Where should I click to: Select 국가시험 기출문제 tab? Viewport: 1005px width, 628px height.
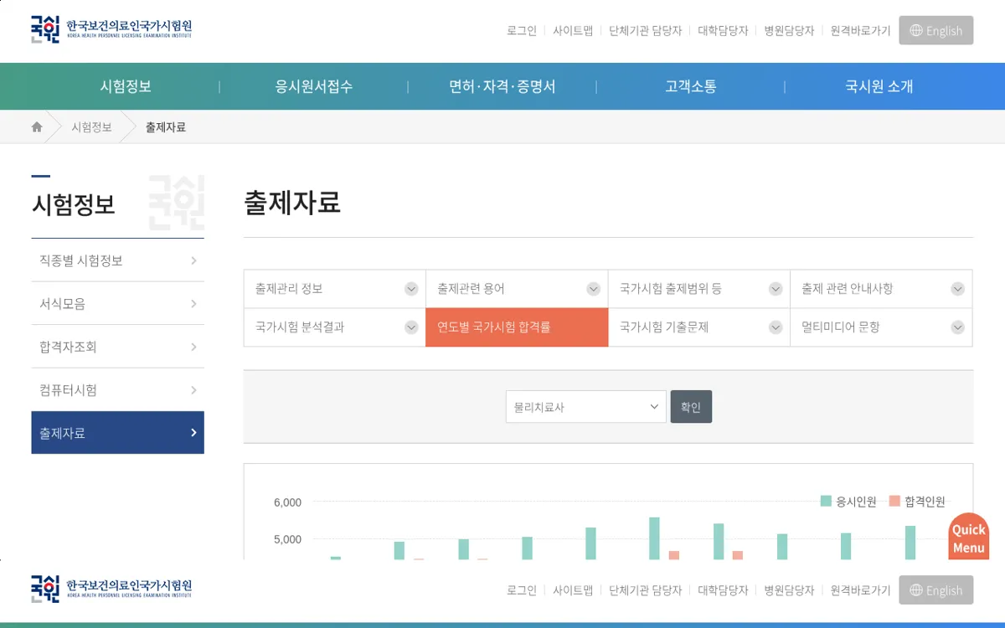pyautogui.click(x=699, y=327)
